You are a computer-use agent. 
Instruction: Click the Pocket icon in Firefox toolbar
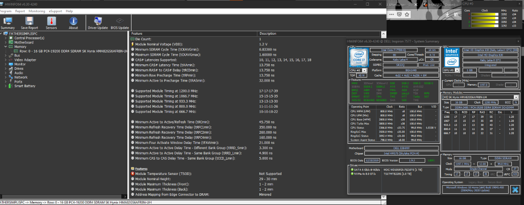[x=399, y=14]
